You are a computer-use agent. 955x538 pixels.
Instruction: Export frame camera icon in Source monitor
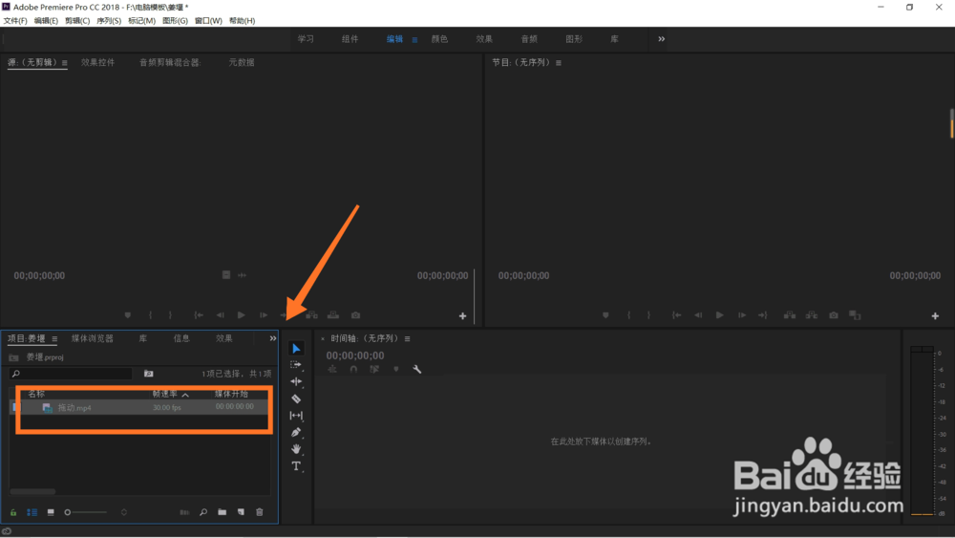pos(355,315)
